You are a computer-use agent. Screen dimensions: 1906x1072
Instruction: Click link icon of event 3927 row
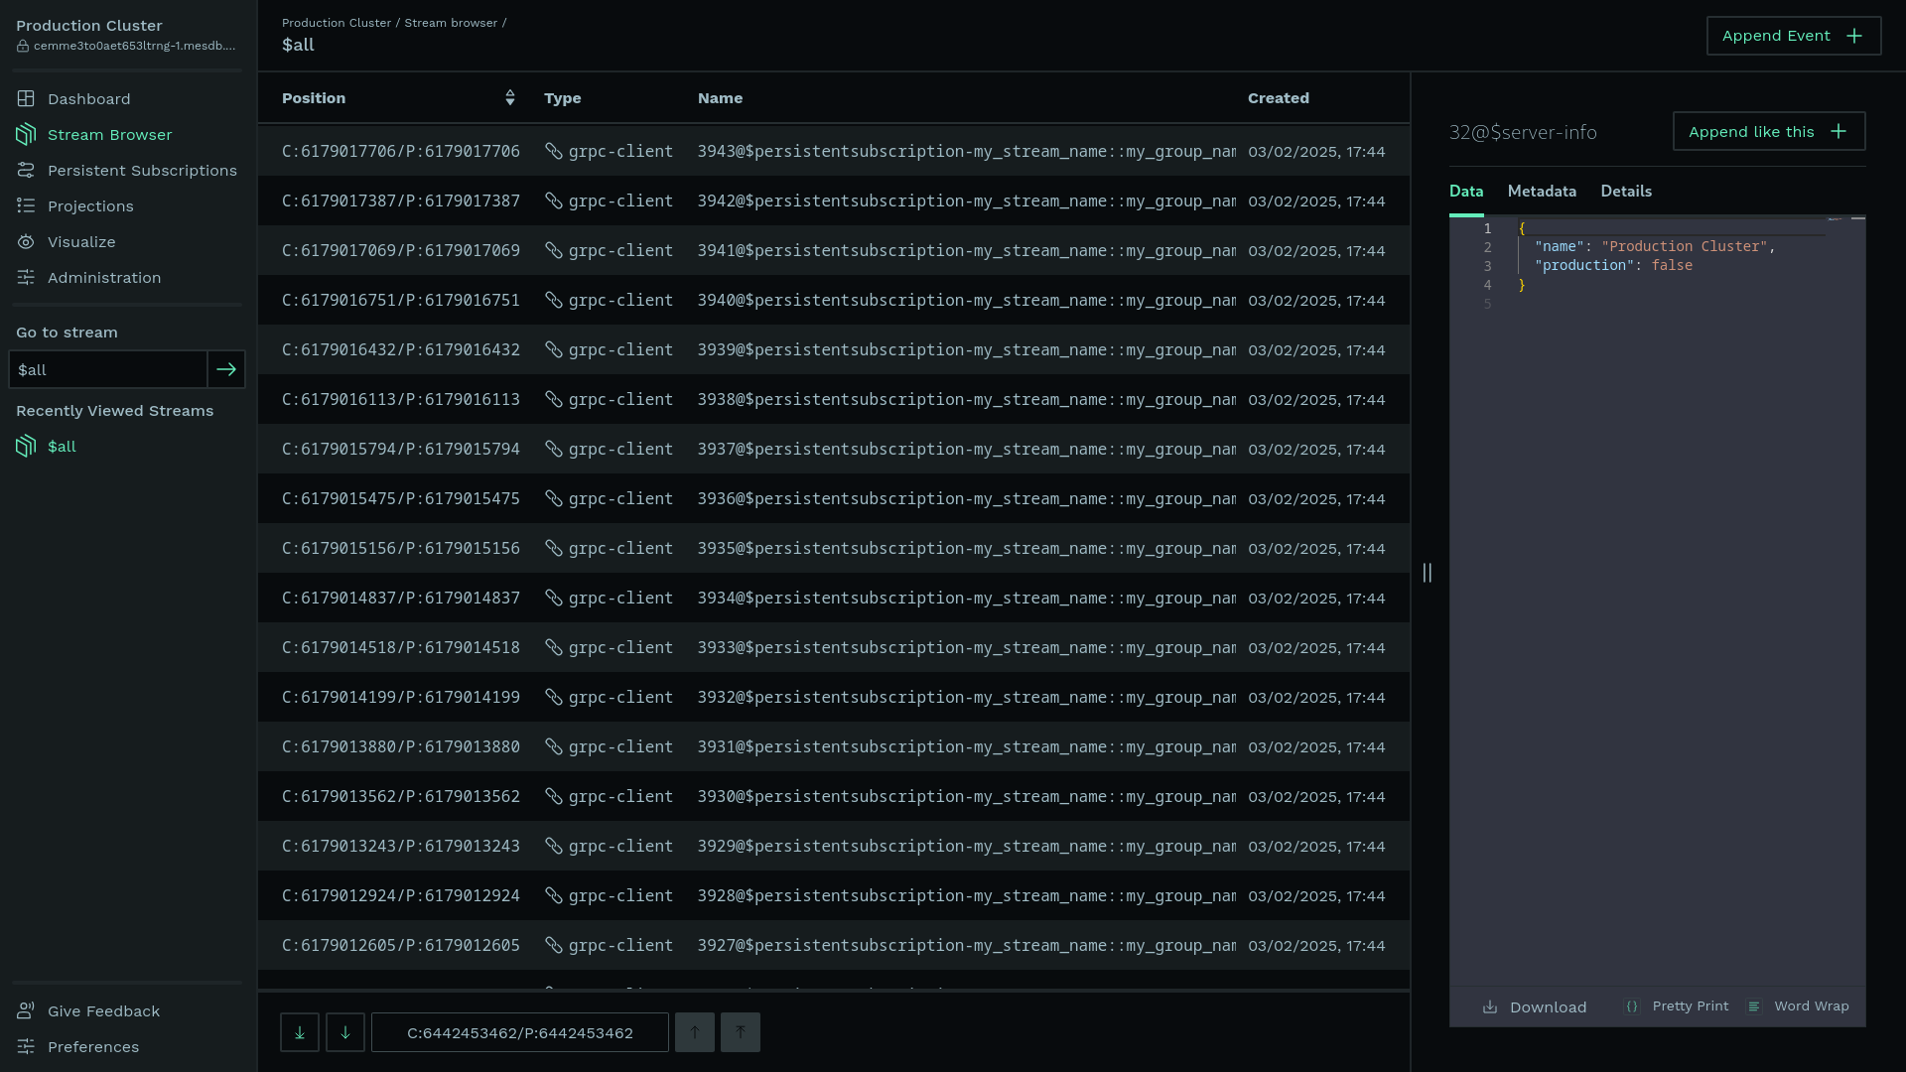click(554, 945)
